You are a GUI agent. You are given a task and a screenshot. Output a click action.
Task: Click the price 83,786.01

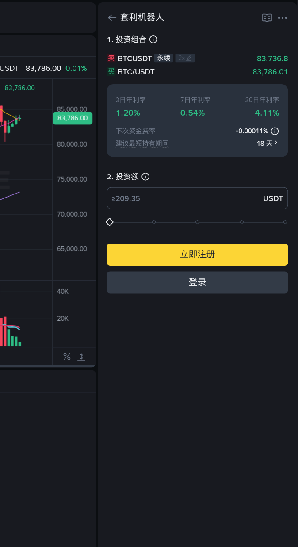tap(270, 72)
